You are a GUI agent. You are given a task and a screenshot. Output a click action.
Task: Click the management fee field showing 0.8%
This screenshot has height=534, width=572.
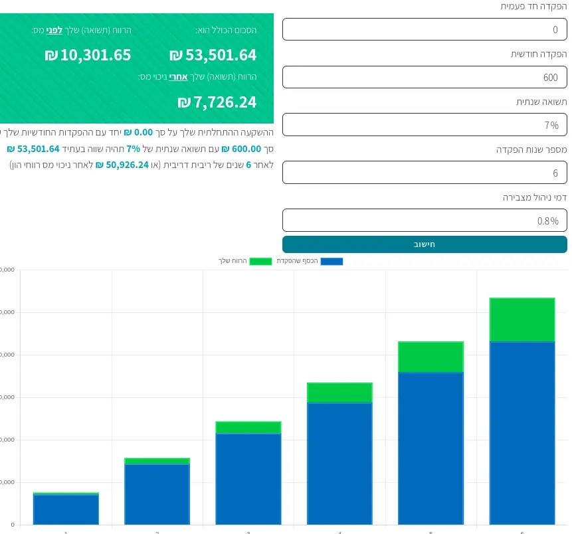[x=425, y=220]
